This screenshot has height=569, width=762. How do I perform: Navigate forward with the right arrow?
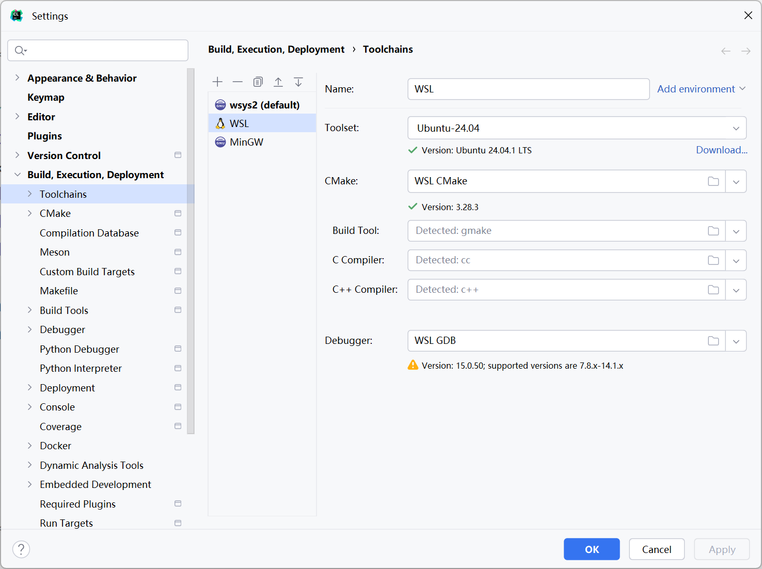(746, 51)
